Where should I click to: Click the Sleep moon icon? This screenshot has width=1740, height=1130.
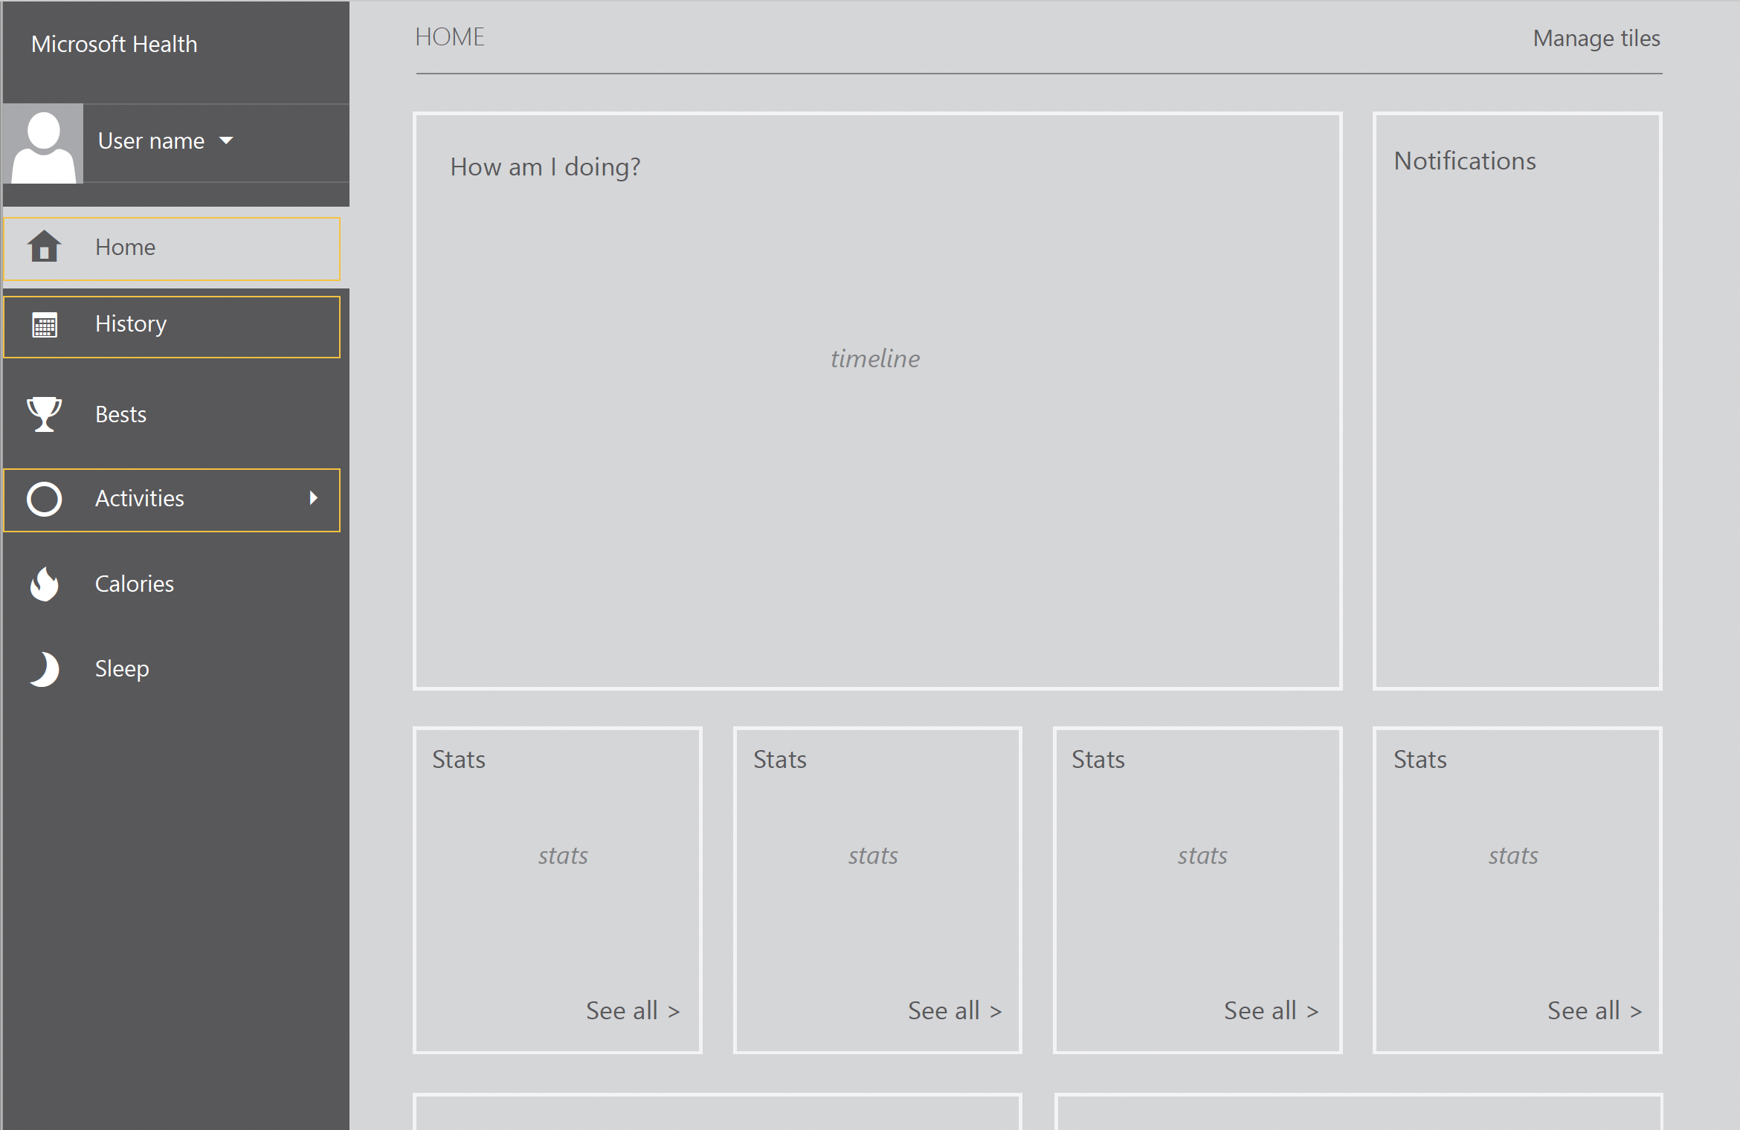coord(44,669)
